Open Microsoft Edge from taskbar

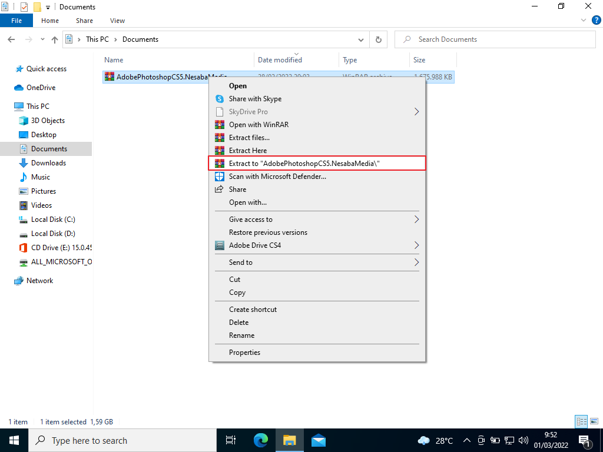(261, 440)
